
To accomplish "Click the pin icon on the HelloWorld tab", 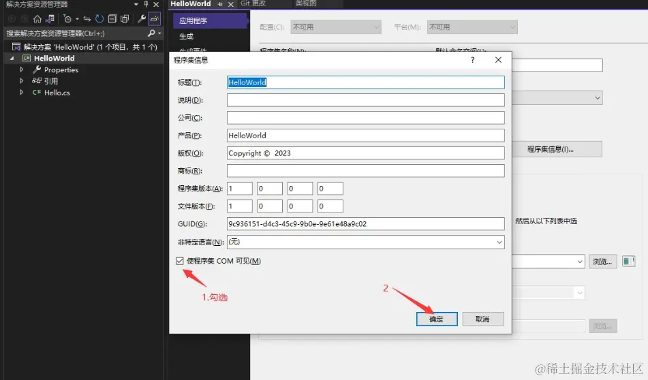I will pos(220,4).
